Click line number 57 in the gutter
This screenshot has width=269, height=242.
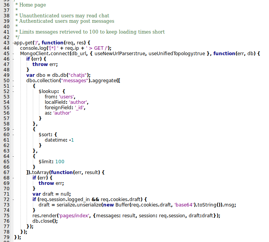coord(7,118)
